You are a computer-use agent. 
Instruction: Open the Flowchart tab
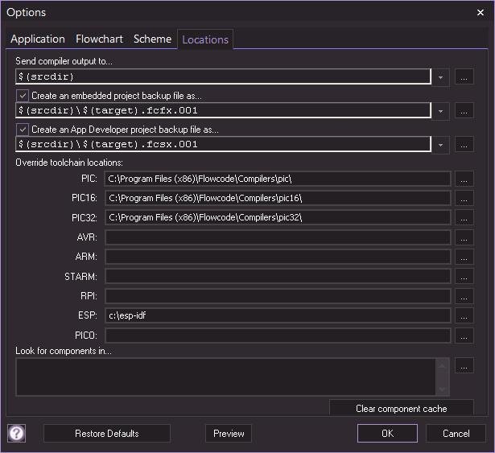pos(99,39)
